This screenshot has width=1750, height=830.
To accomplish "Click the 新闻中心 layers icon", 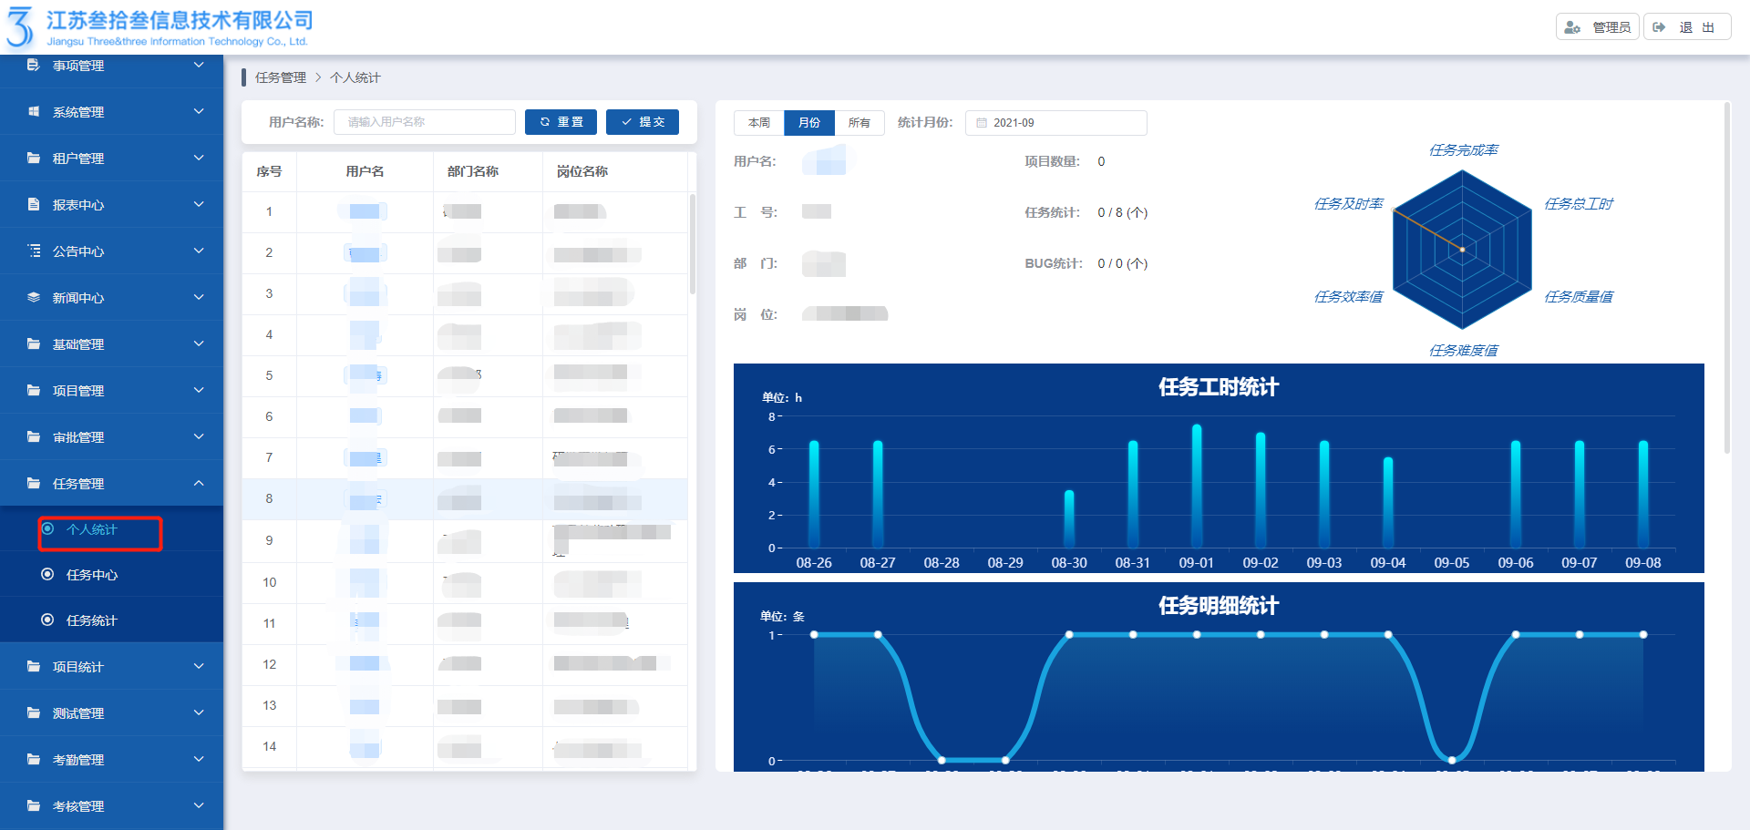I will 34,297.
